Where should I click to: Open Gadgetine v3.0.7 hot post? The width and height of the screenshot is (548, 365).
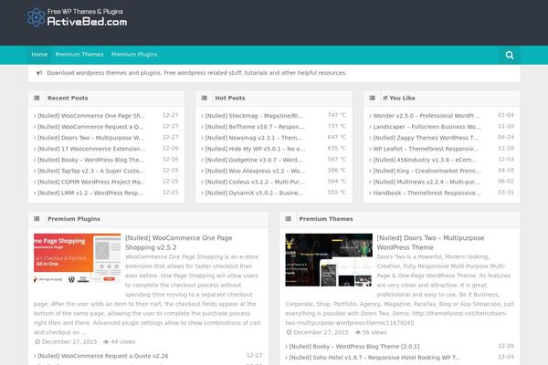coord(254,160)
